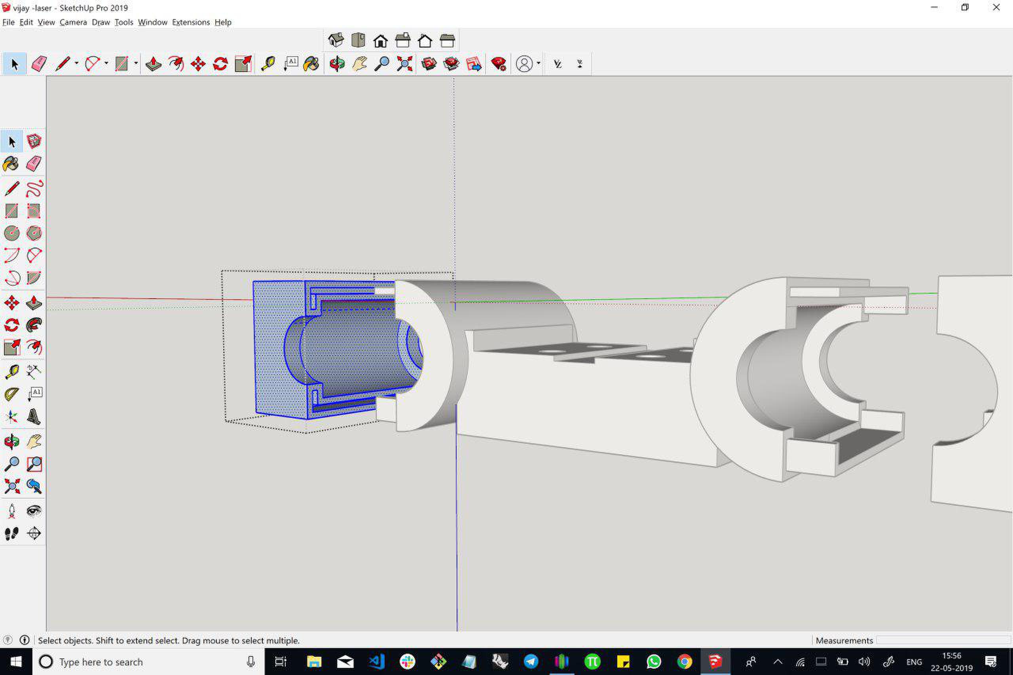
Task: Select the Look Around eye tool
Action: coord(34,512)
